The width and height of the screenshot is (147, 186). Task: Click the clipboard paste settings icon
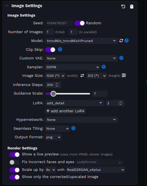click(132, 6)
